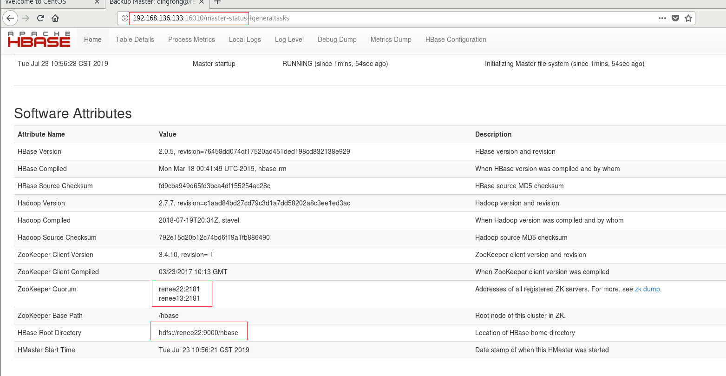Select the 2.0.5 revision value
The width and height of the screenshot is (726, 376).
coord(255,152)
